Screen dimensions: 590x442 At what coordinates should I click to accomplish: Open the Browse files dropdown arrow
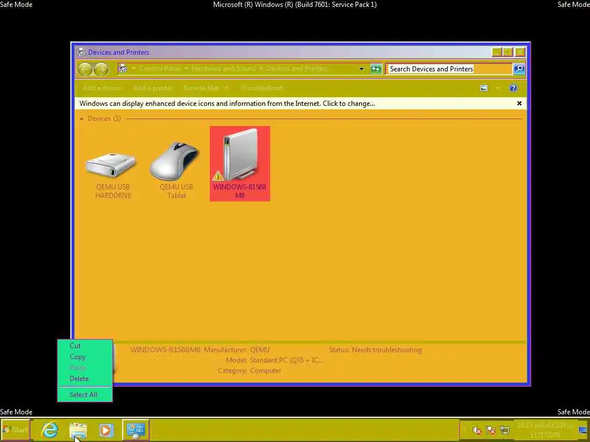tap(226, 88)
